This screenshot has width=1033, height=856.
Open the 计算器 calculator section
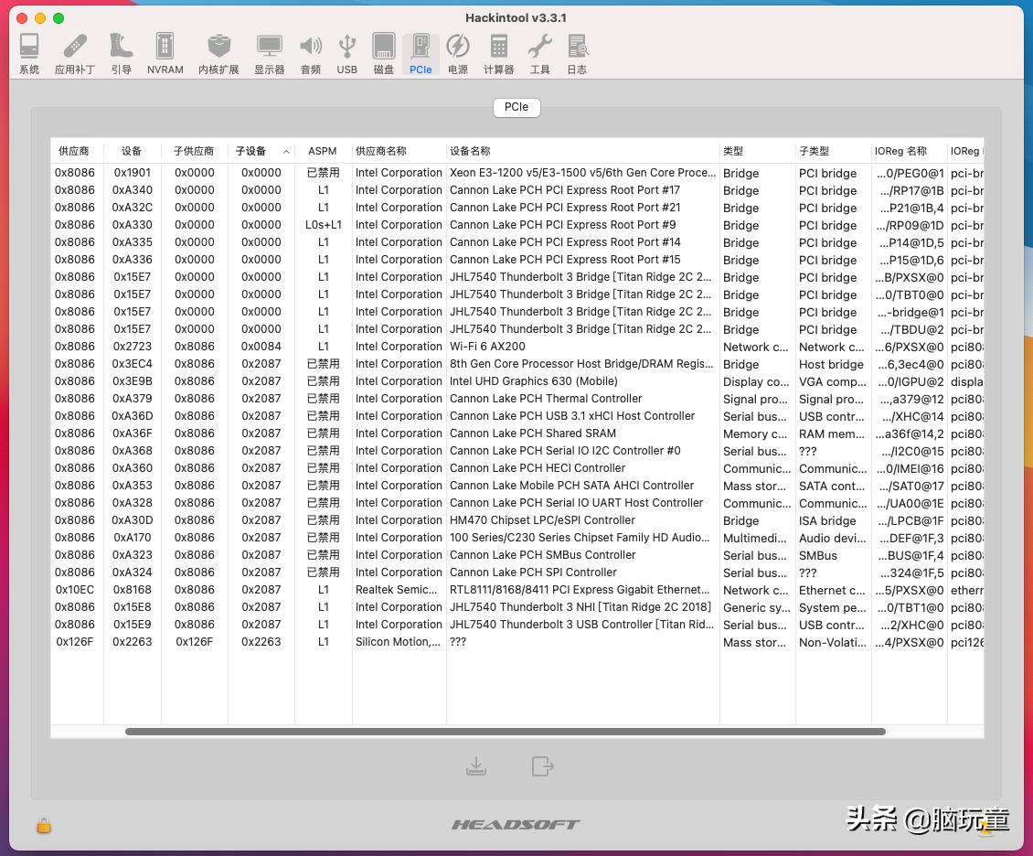click(x=498, y=53)
